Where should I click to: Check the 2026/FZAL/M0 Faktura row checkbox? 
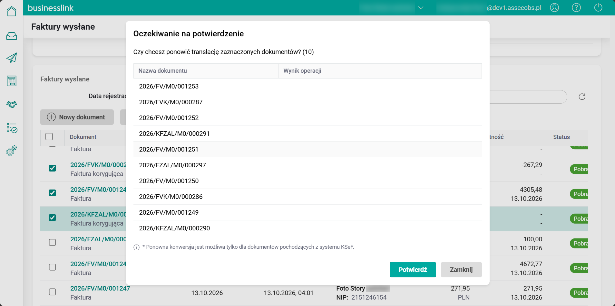pyautogui.click(x=52, y=243)
